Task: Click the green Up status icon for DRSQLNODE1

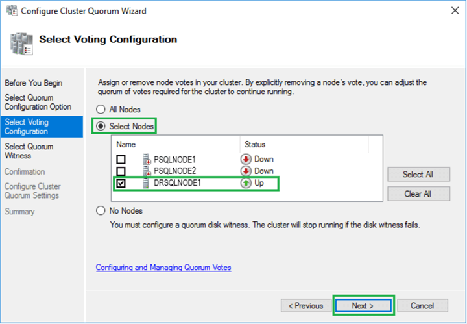Action: pos(246,183)
